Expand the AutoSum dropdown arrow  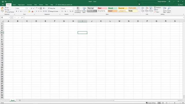[x=162, y=8]
